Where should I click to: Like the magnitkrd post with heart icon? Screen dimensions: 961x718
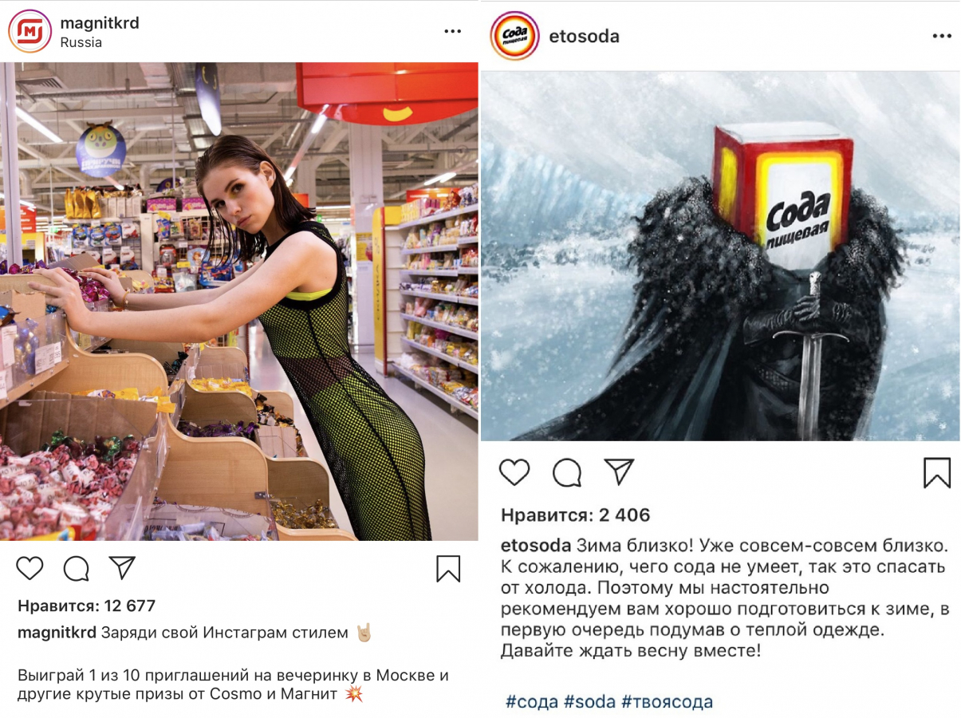pos(30,568)
